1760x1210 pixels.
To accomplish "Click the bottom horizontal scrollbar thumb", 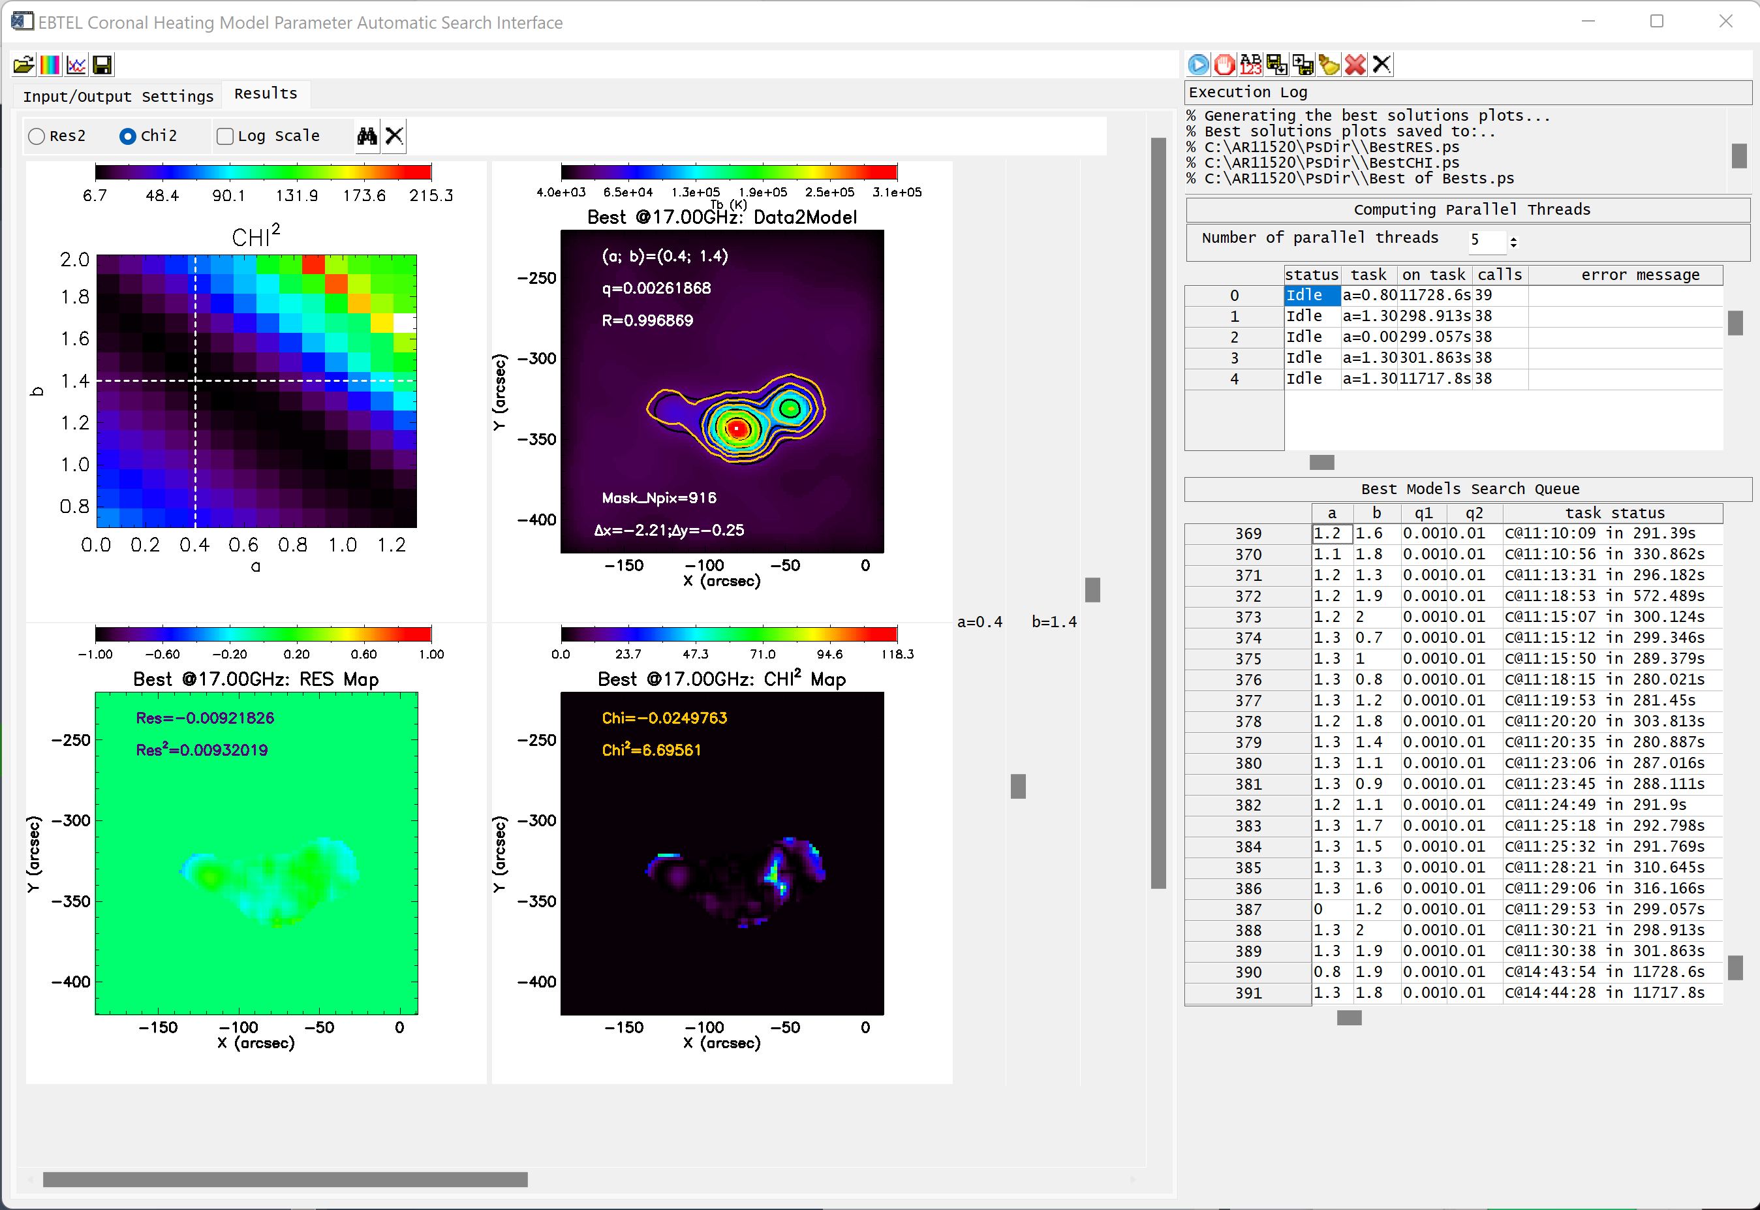I will click(285, 1180).
